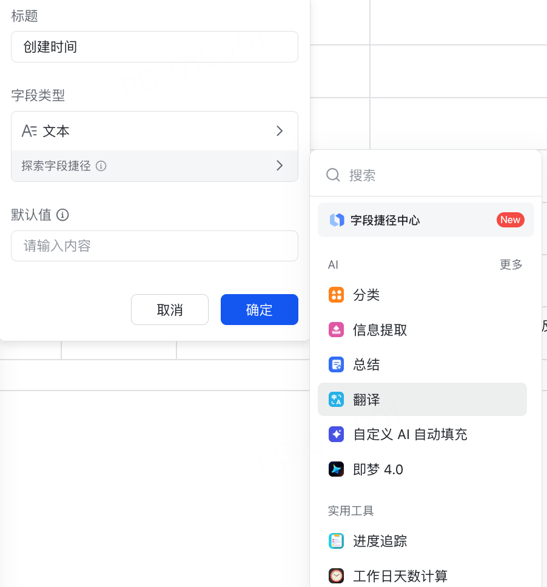Click the 自定义 AI 自动填充 sparkle icon
Screen dimensions: 547x587
(336, 434)
